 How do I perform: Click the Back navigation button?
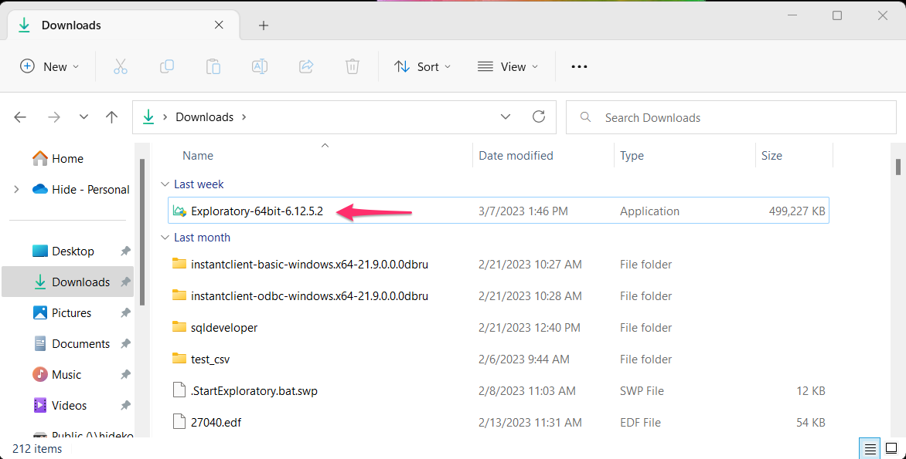pos(20,116)
